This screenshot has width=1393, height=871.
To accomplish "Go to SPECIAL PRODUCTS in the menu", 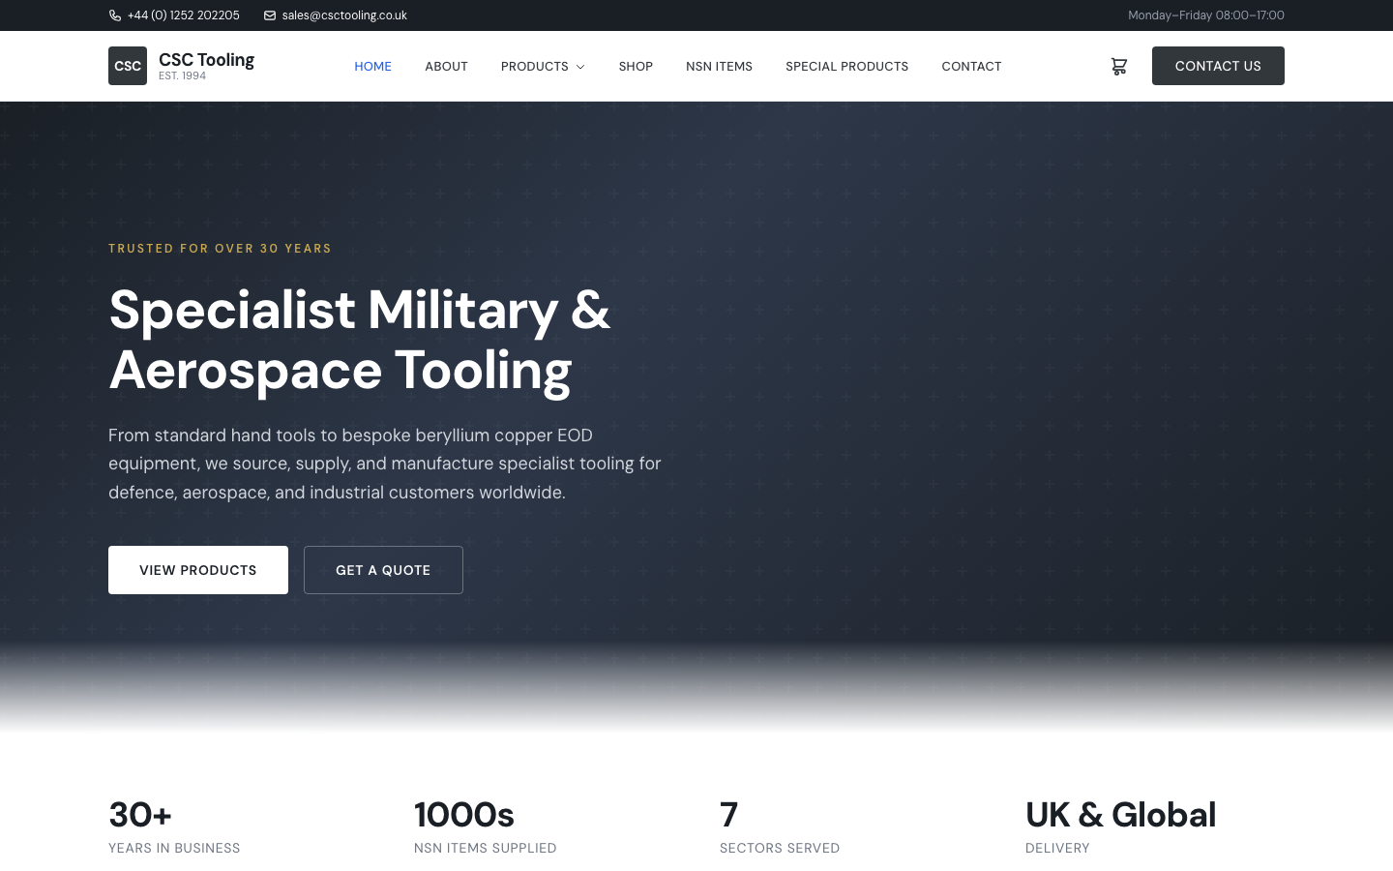I will click(x=846, y=66).
